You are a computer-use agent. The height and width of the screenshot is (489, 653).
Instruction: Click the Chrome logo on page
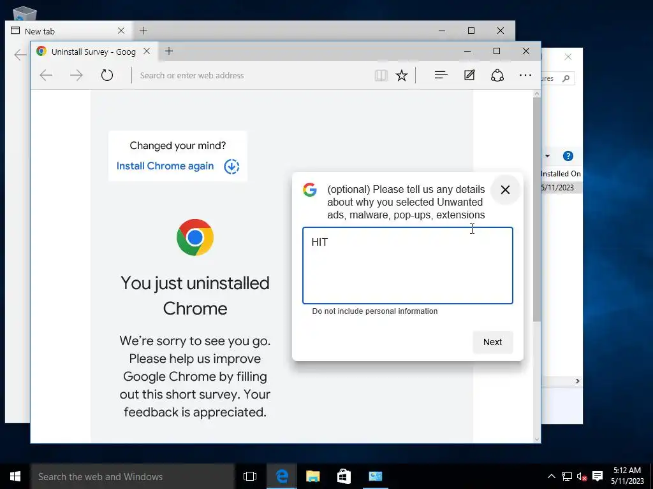tap(195, 237)
